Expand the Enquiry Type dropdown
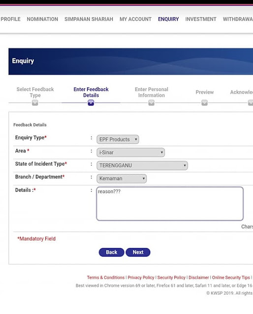253x314 pixels. coord(118,140)
